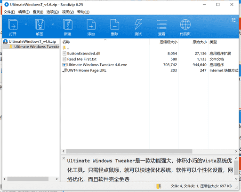
Task: Select the Read Me First.txt file
Action: click(82, 59)
